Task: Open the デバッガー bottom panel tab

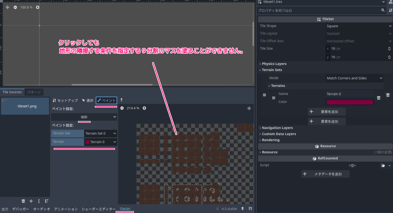Action: pyautogui.click(x=20, y=209)
